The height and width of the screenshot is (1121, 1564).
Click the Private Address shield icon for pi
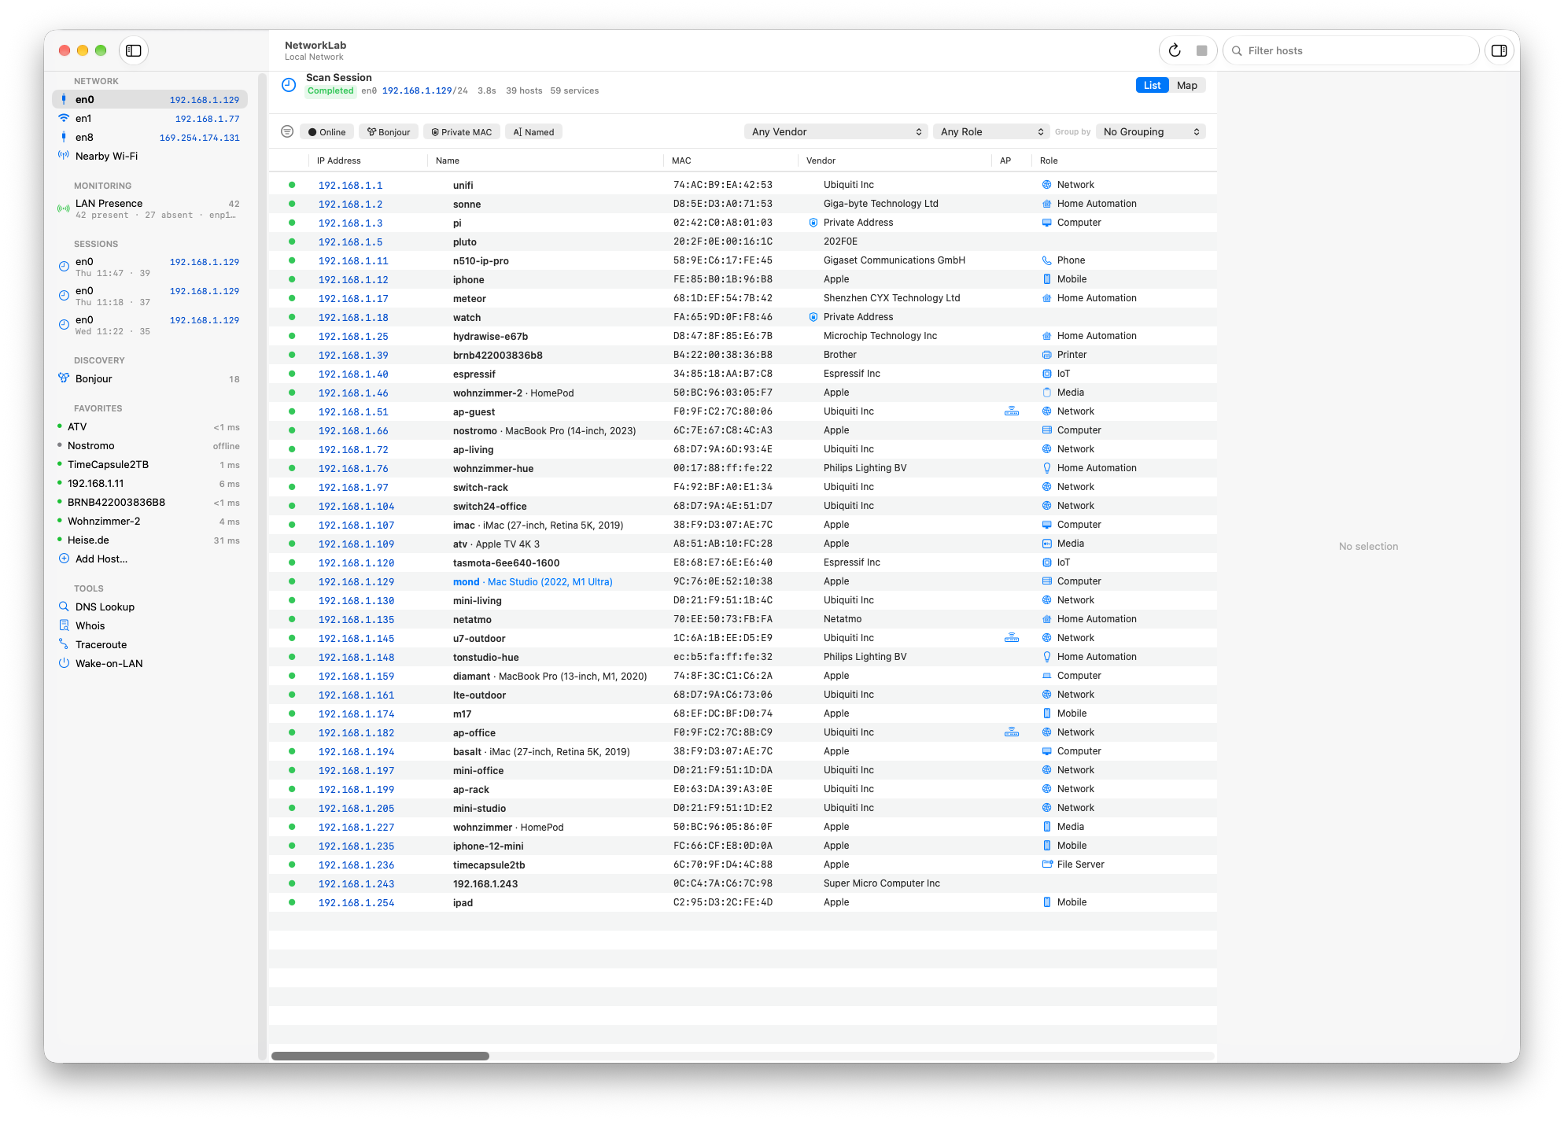(813, 223)
